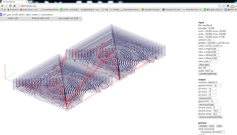Click the view scale field
The height and width of the screenshot is (135, 237).
(213, 61)
